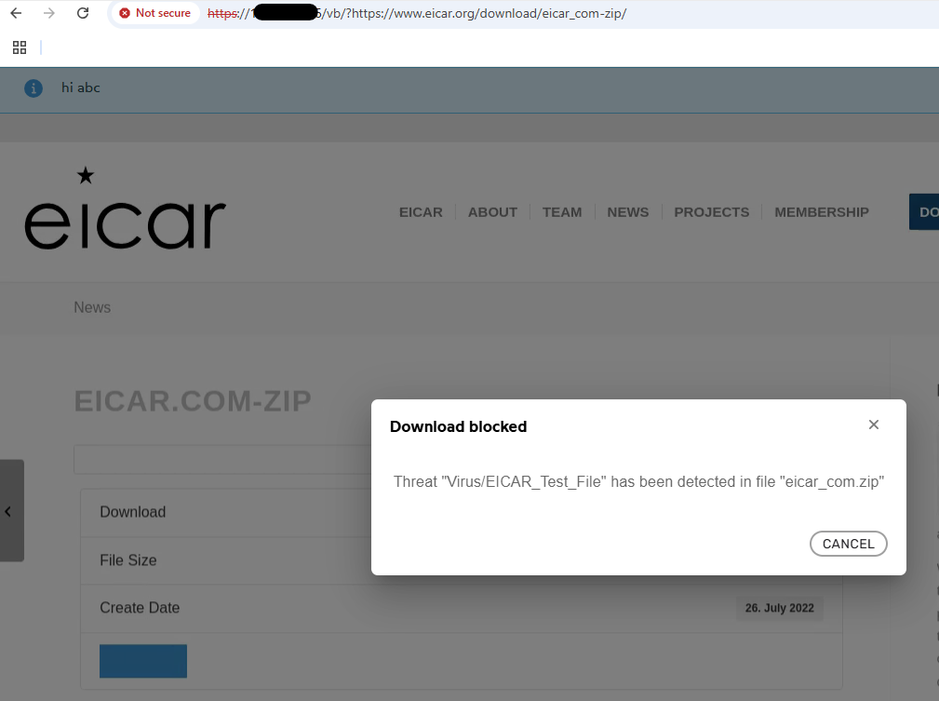
Task: Click the File Size row label
Action: pyautogui.click(x=128, y=560)
